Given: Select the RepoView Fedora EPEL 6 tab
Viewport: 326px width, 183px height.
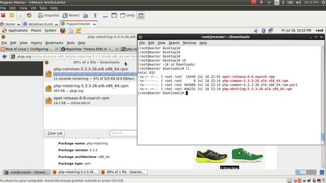Looking at the screenshot, I should click(90, 49).
